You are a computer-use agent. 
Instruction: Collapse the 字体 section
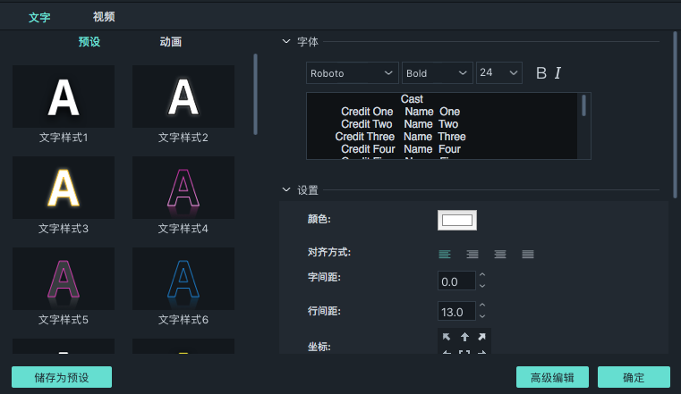tap(286, 42)
